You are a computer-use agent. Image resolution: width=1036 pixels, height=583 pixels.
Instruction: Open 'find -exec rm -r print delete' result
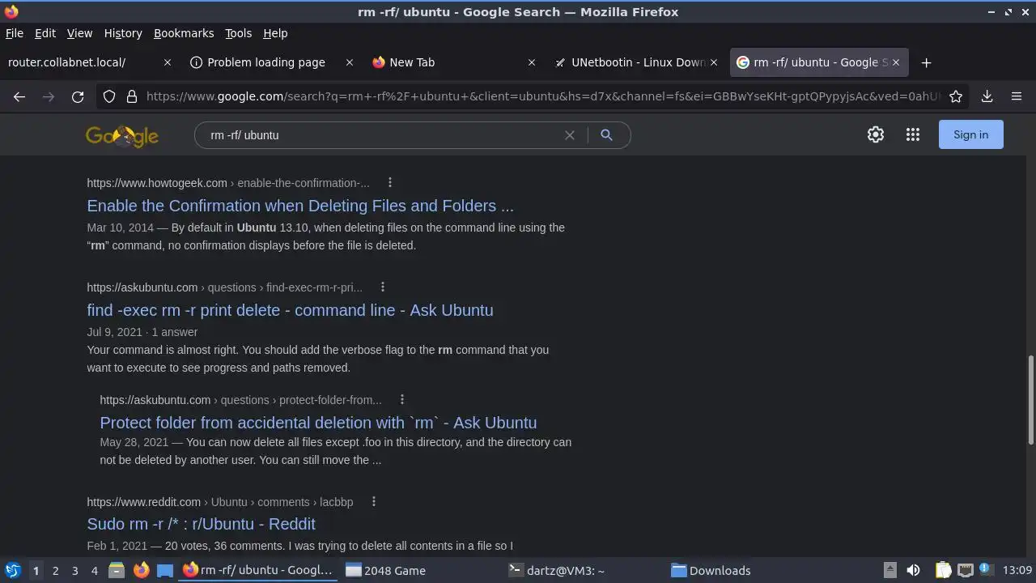[x=290, y=310]
